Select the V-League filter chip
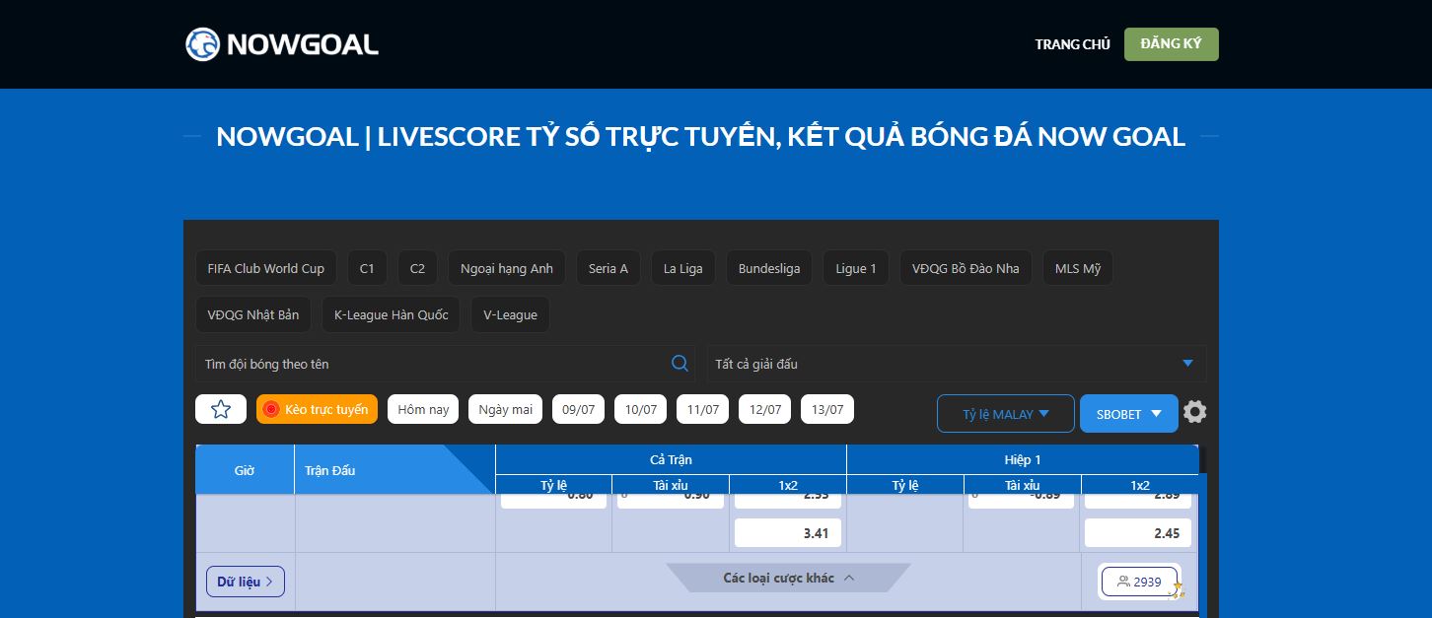Viewport: 1432px width, 618px height. (x=510, y=315)
